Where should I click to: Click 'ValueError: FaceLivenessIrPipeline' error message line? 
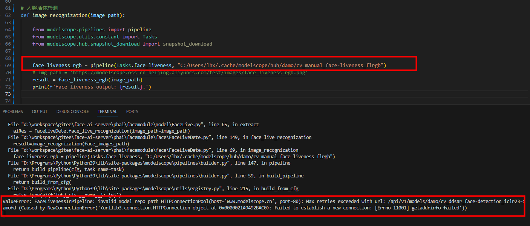coord(263,202)
